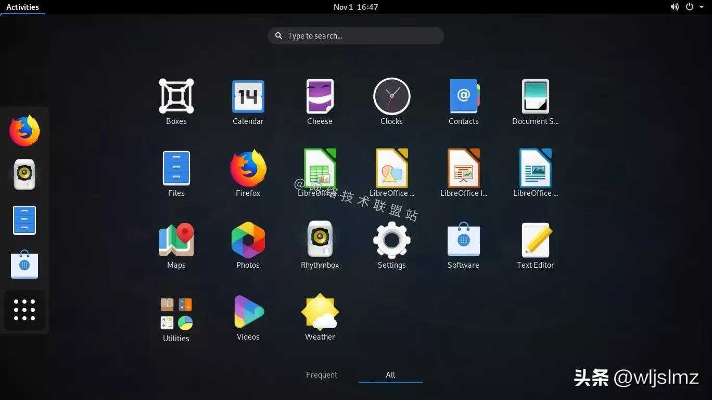Open Files from the dock
This screenshot has width=712, height=400.
[24, 220]
